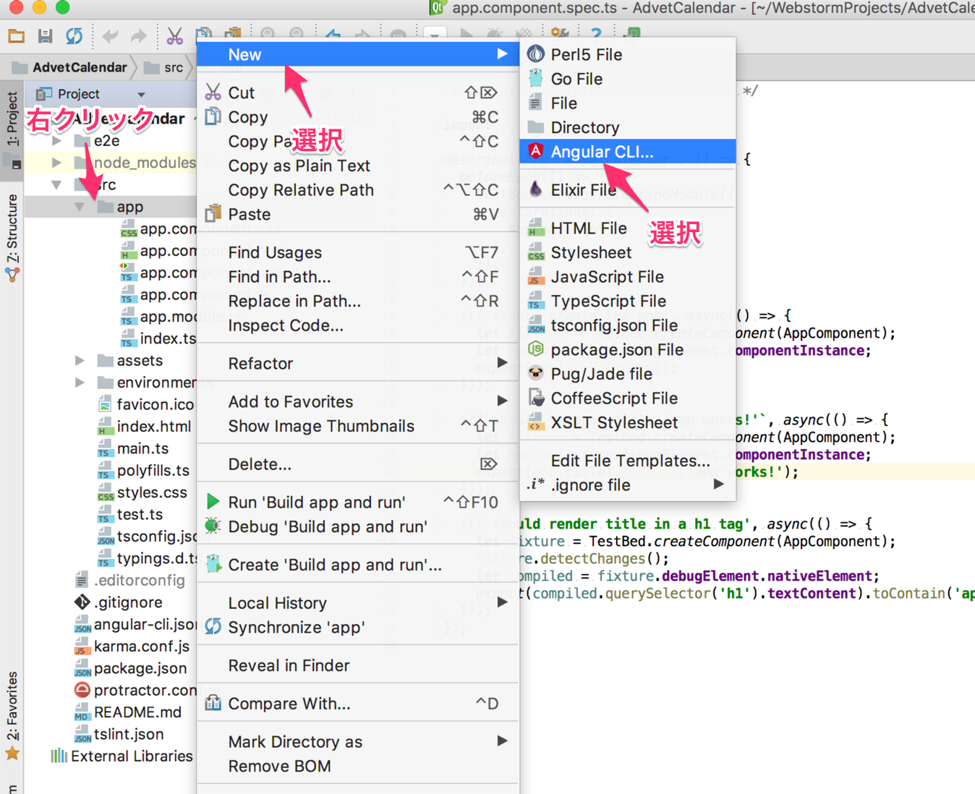
Task: Expand the assets folder
Action: coord(80,360)
